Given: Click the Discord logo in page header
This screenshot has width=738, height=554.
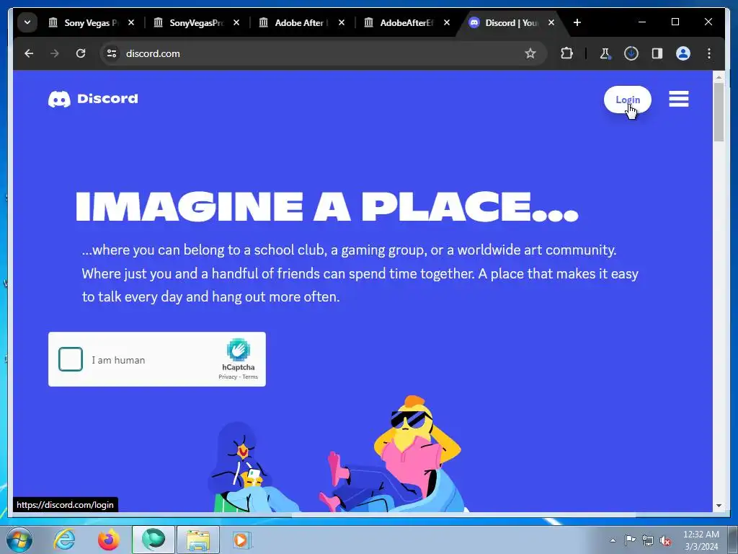Looking at the screenshot, I should click(x=93, y=99).
